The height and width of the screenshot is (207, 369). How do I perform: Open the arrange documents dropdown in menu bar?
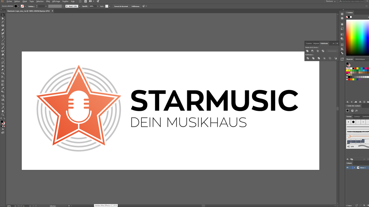tap(94, 1)
